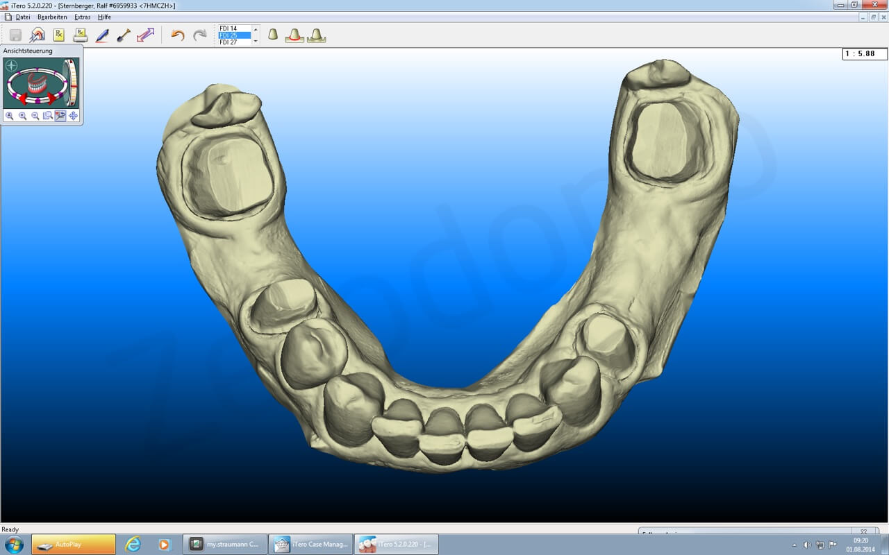Image resolution: width=889 pixels, height=555 pixels.
Task: Open Windows Media Player from taskbar
Action: [x=164, y=545]
